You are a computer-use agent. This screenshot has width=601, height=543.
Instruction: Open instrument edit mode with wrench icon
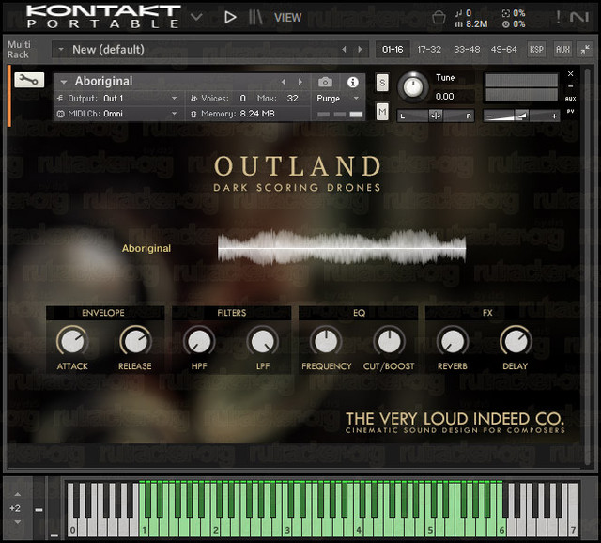tap(29, 80)
